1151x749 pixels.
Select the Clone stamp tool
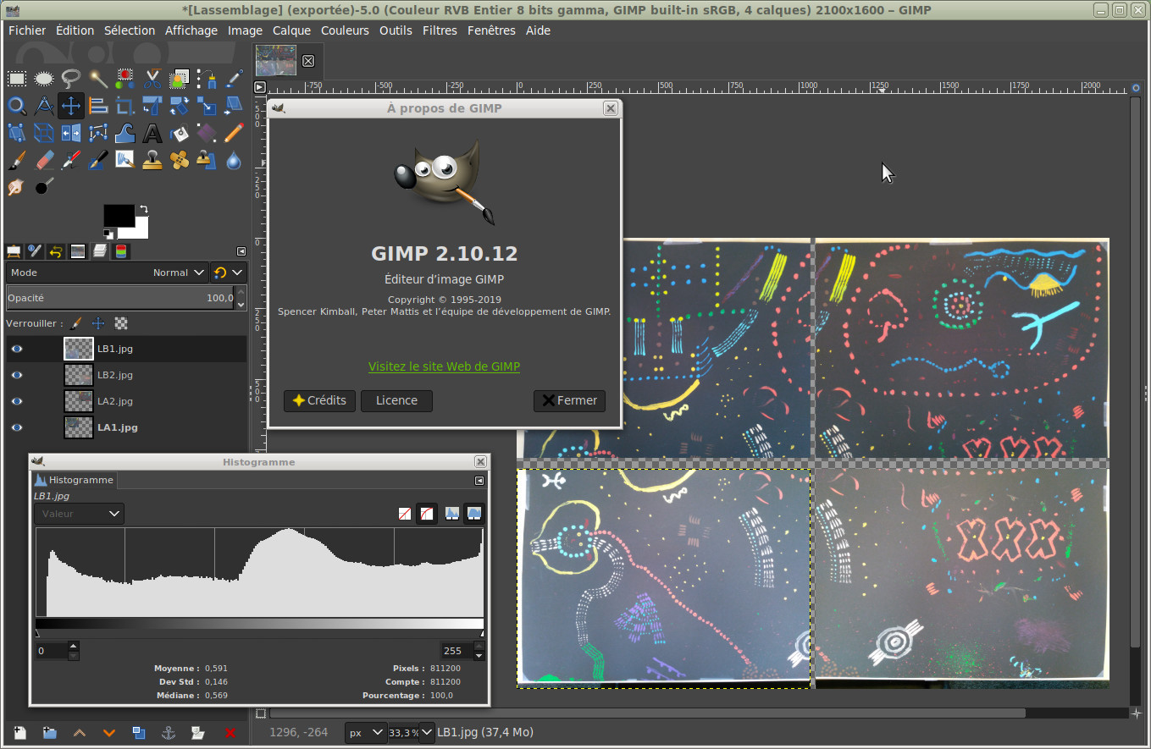[x=152, y=160]
